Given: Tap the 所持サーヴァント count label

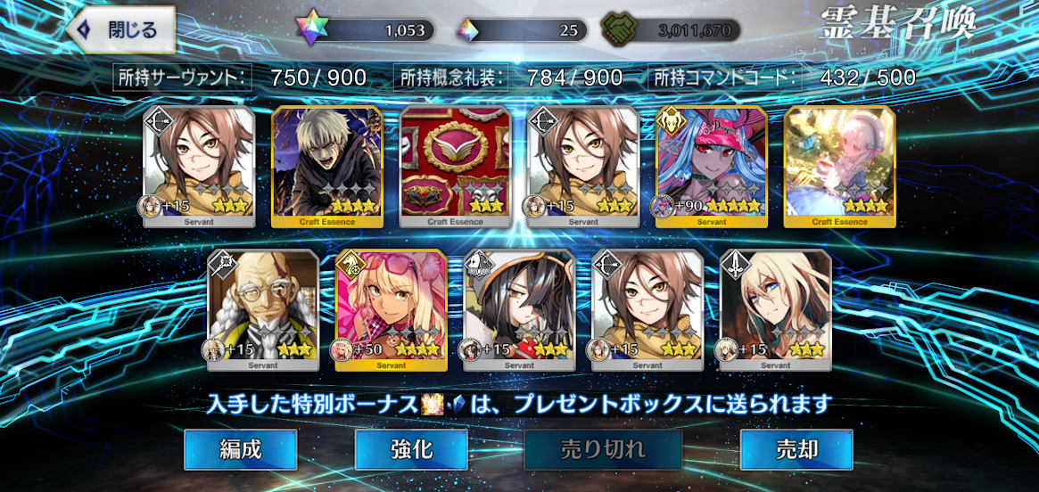Looking at the screenshot, I should pos(182,78).
